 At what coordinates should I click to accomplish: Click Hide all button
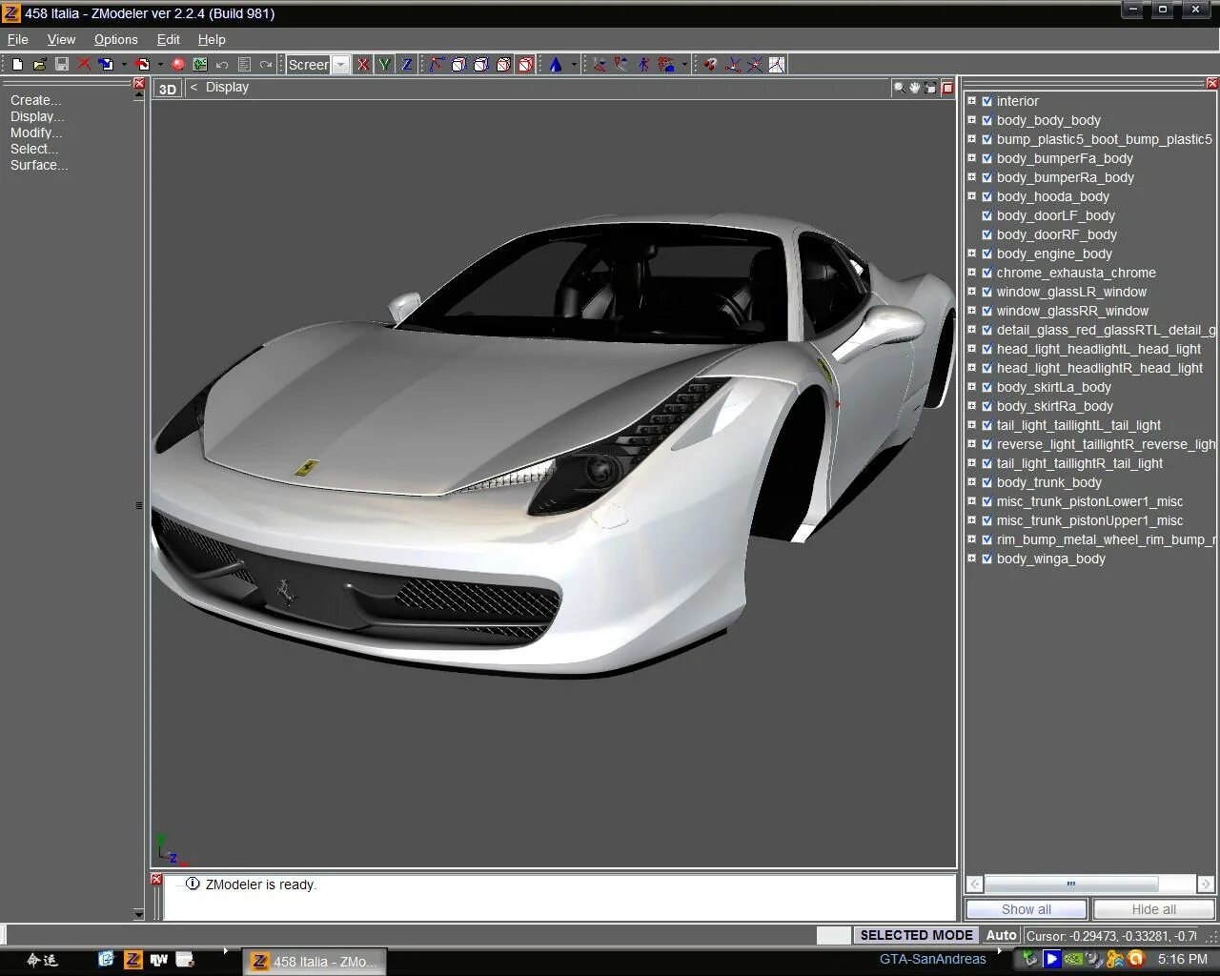click(x=1153, y=909)
